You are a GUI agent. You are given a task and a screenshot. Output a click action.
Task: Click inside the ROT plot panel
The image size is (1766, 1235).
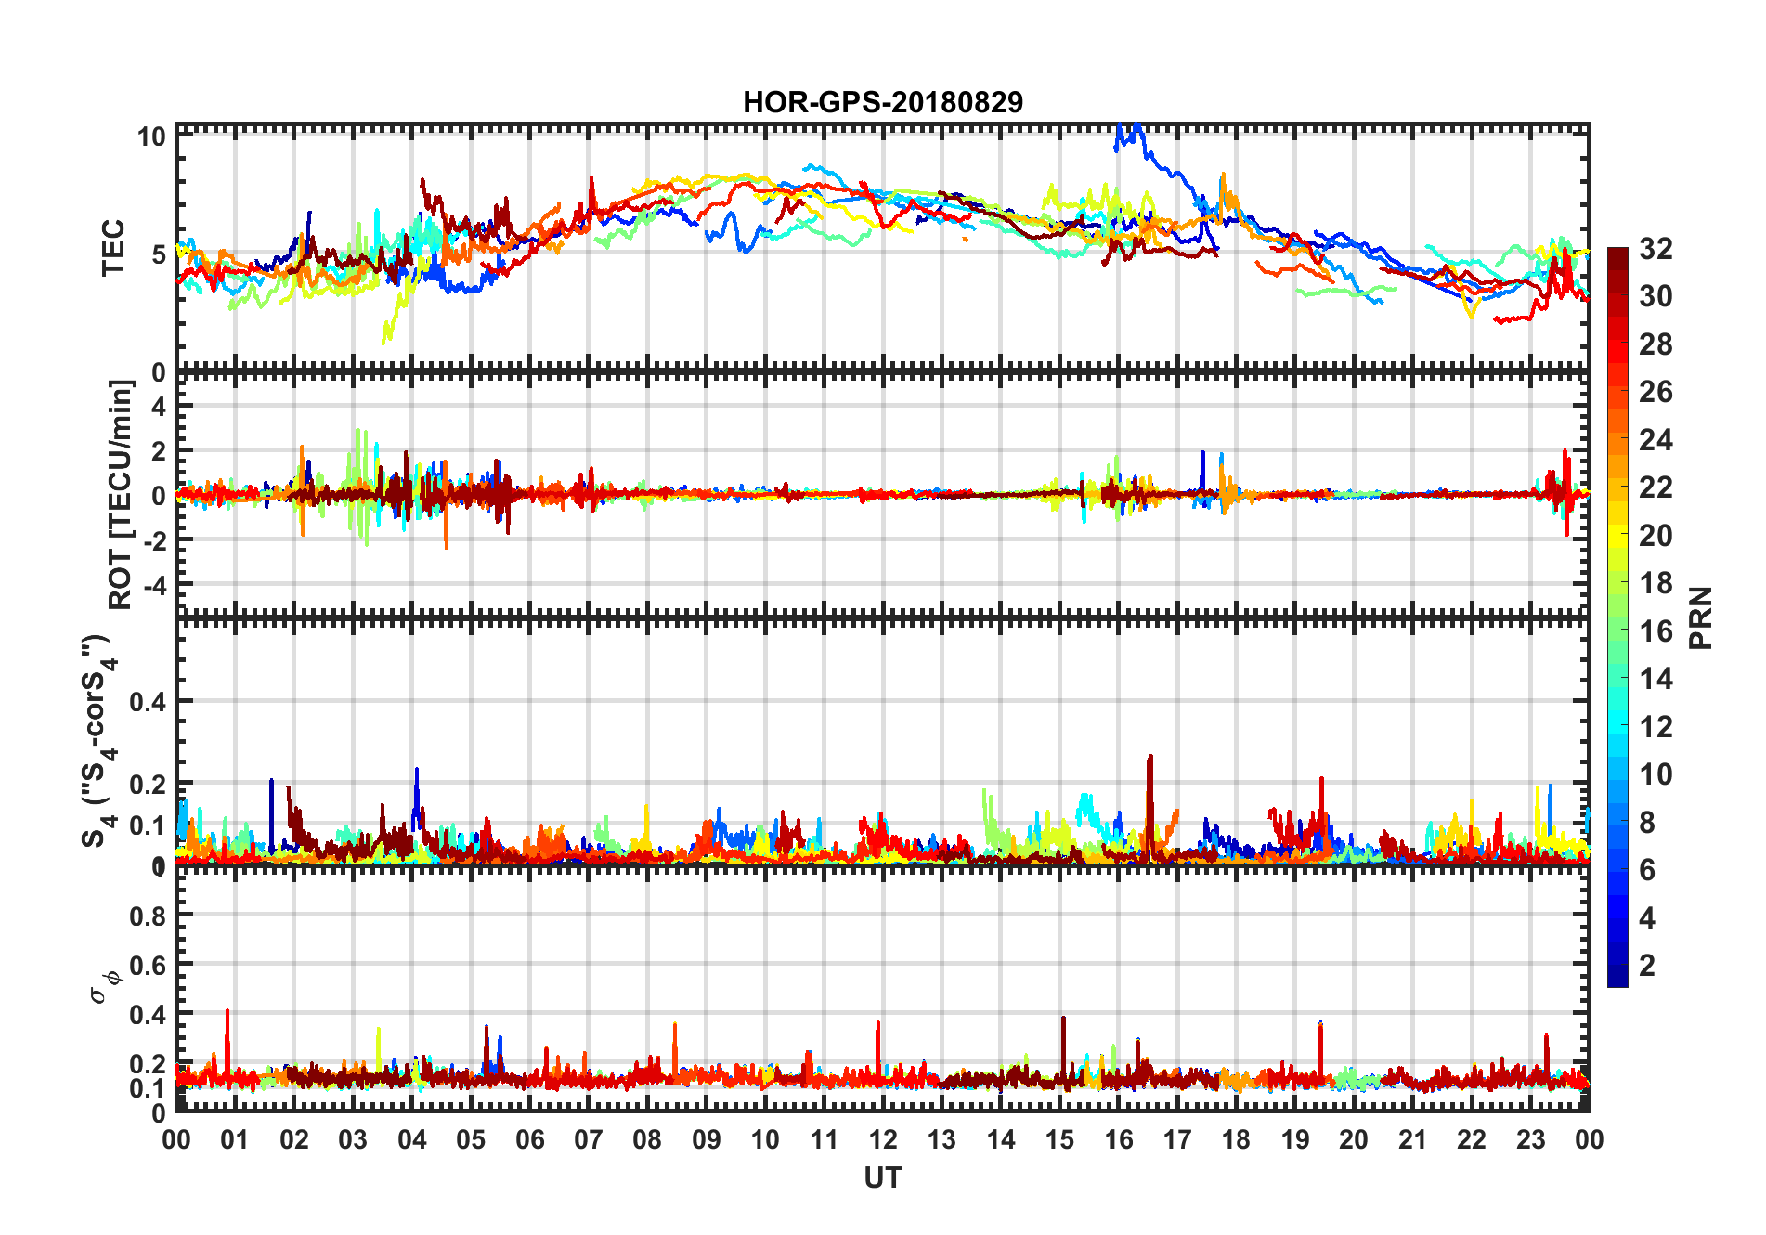pos(883,495)
